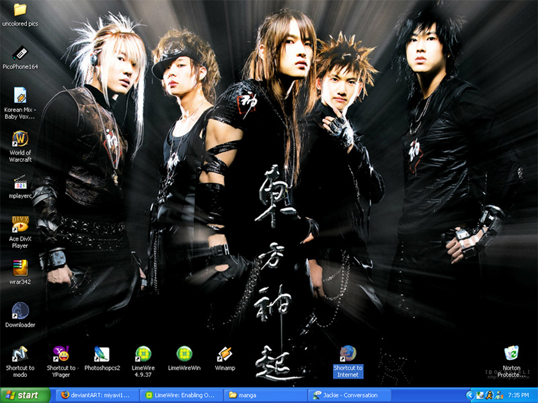Click the MSN Messenger tray icon

click(x=499, y=396)
